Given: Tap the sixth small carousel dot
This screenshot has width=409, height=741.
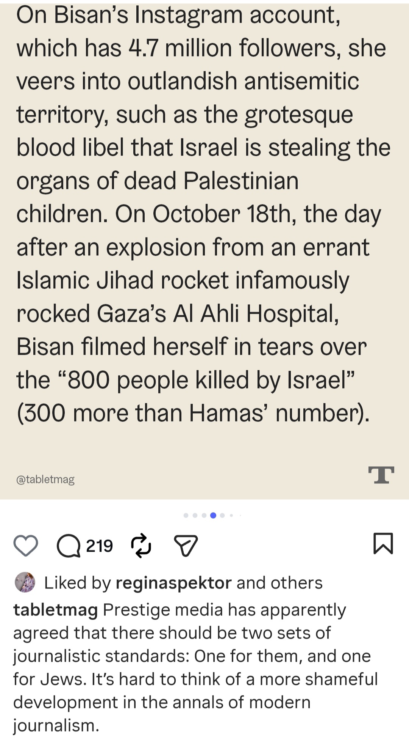Looking at the screenshot, I should coord(231,515).
